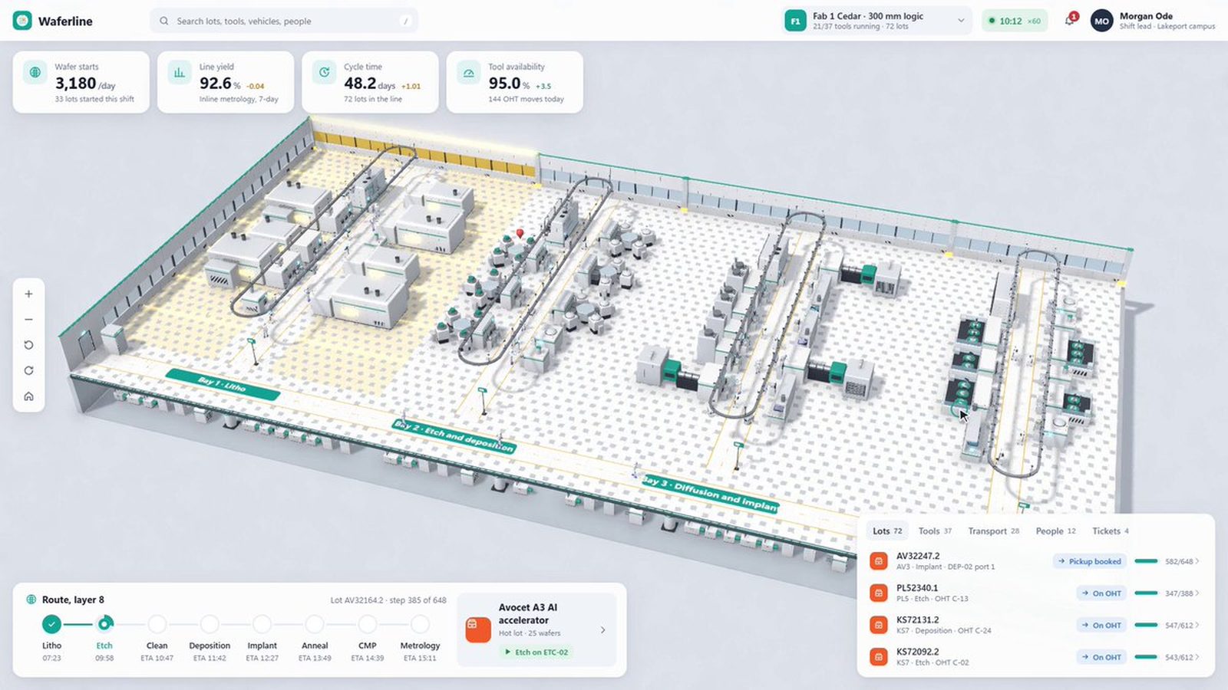This screenshot has width=1228, height=690.
Task: Zoom in the fab map
Action: (28, 294)
